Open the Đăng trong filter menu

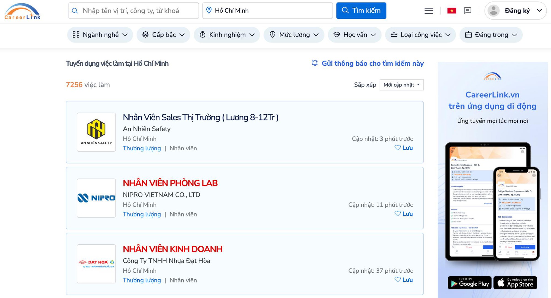coord(491,35)
